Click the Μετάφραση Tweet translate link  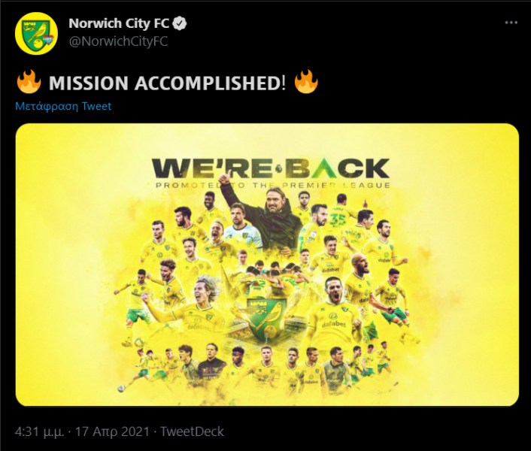tap(63, 106)
